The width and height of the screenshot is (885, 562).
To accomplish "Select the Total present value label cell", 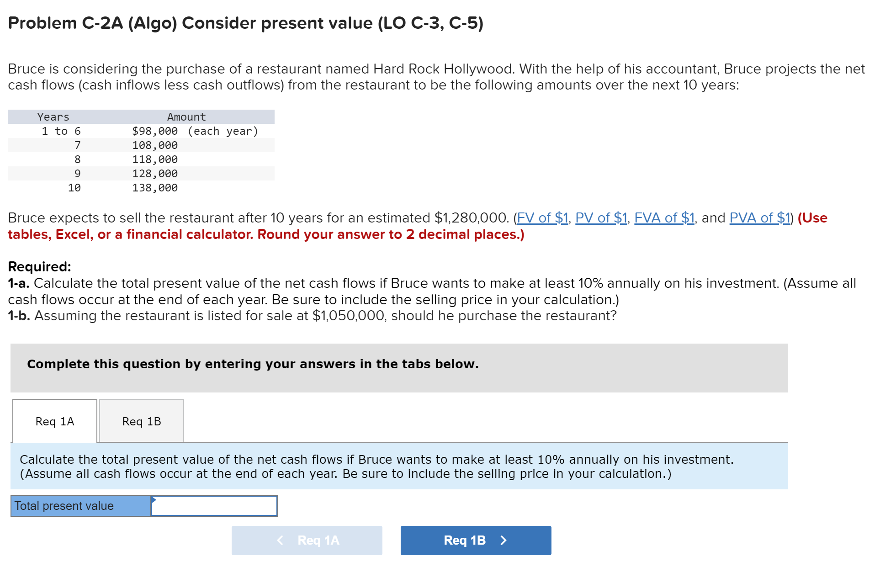I will [x=80, y=506].
